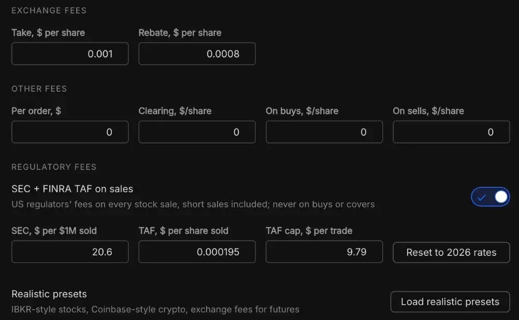Click the On sells, $/share field
The width and height of the screenshot is (519, 320).
[x=451, y=132]
